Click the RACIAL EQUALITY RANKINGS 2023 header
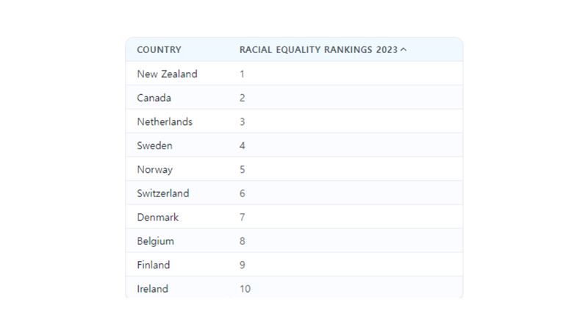Image resolution: width=588 pixels, height=331 pixels. pos(318,50)
